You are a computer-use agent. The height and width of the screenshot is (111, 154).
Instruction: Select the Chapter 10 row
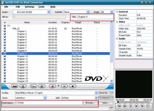[56, 56]
